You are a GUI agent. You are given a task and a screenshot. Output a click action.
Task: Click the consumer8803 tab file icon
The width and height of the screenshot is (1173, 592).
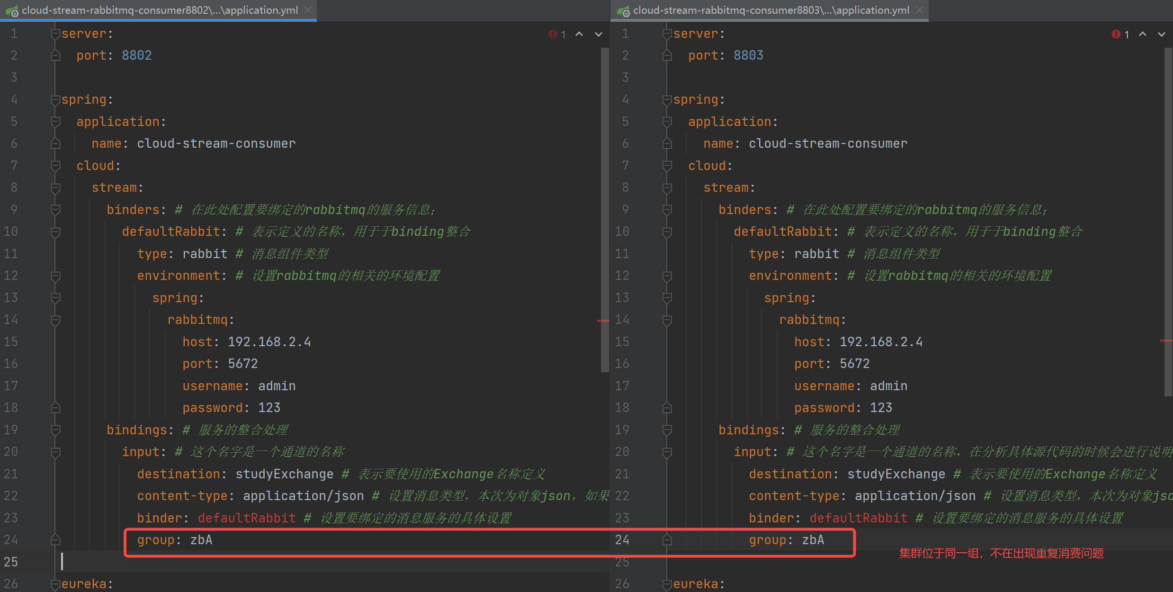(x=623, y=10)
